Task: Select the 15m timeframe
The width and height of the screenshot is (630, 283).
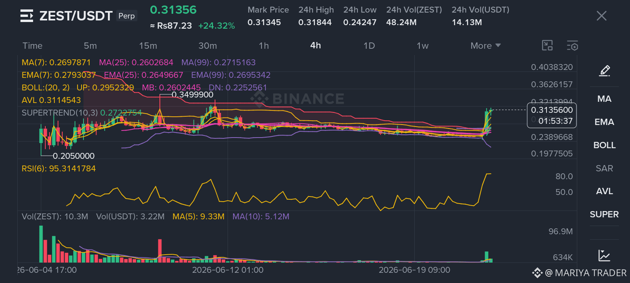Action: (148, 46)
